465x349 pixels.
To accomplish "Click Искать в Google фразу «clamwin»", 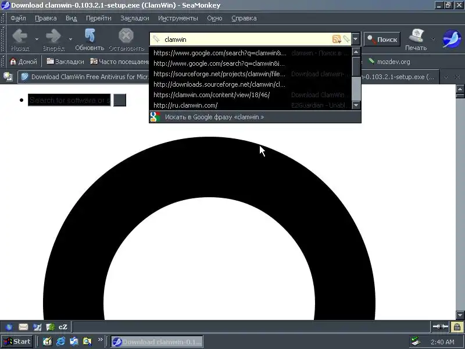I will [x=255, y=117].
